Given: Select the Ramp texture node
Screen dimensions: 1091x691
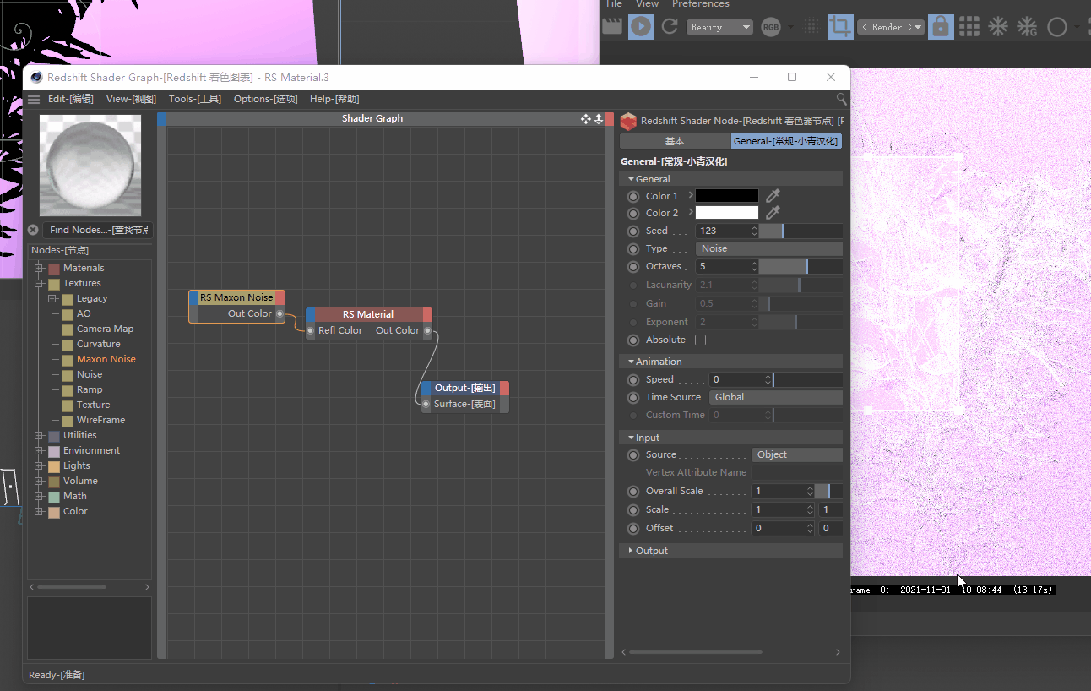Looking at the screenshot, I should coord(90,389).
